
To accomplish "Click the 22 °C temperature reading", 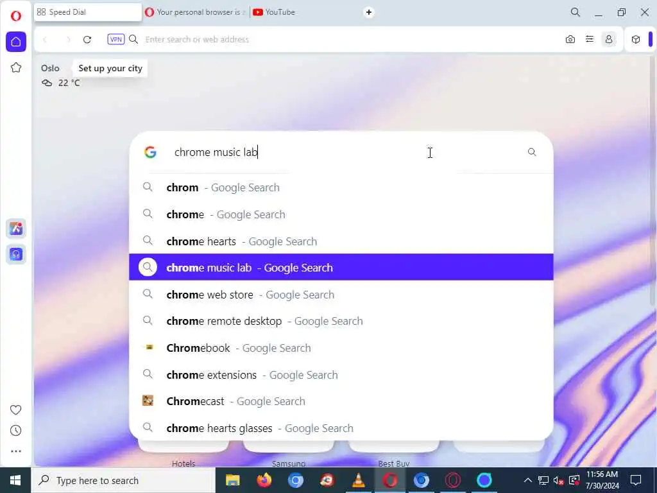I will (x=69, y=83).
